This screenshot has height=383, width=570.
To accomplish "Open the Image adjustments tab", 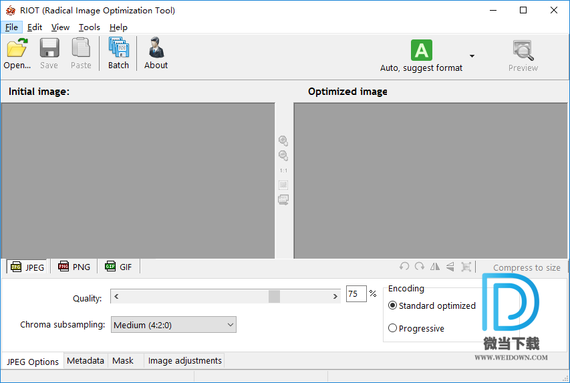I will click(184, 361).
